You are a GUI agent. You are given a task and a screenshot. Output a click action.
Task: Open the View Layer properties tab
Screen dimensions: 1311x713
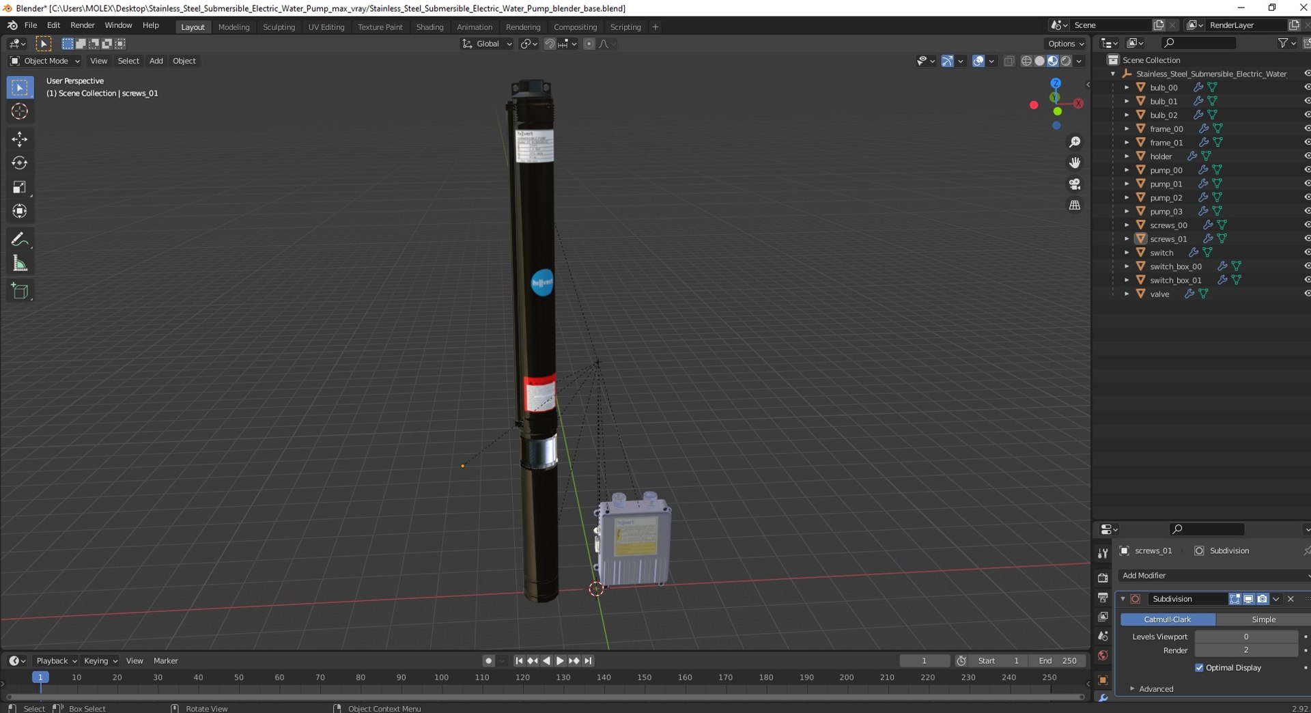[x=1103, y=617]
